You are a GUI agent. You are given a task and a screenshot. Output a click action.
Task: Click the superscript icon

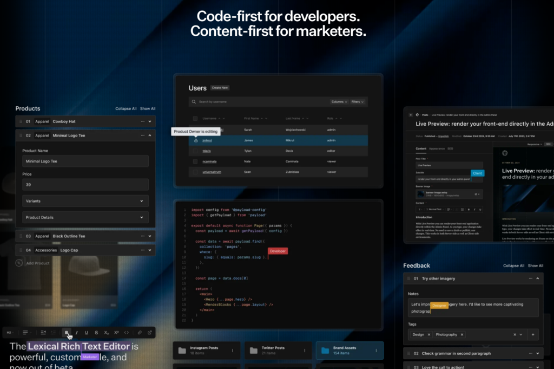point(116,333)
